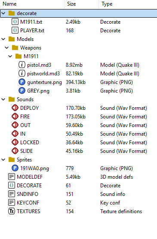Screen dimensions: 157x239
Task: Select the KEYCONF lump entry
Action: (78, 203)
